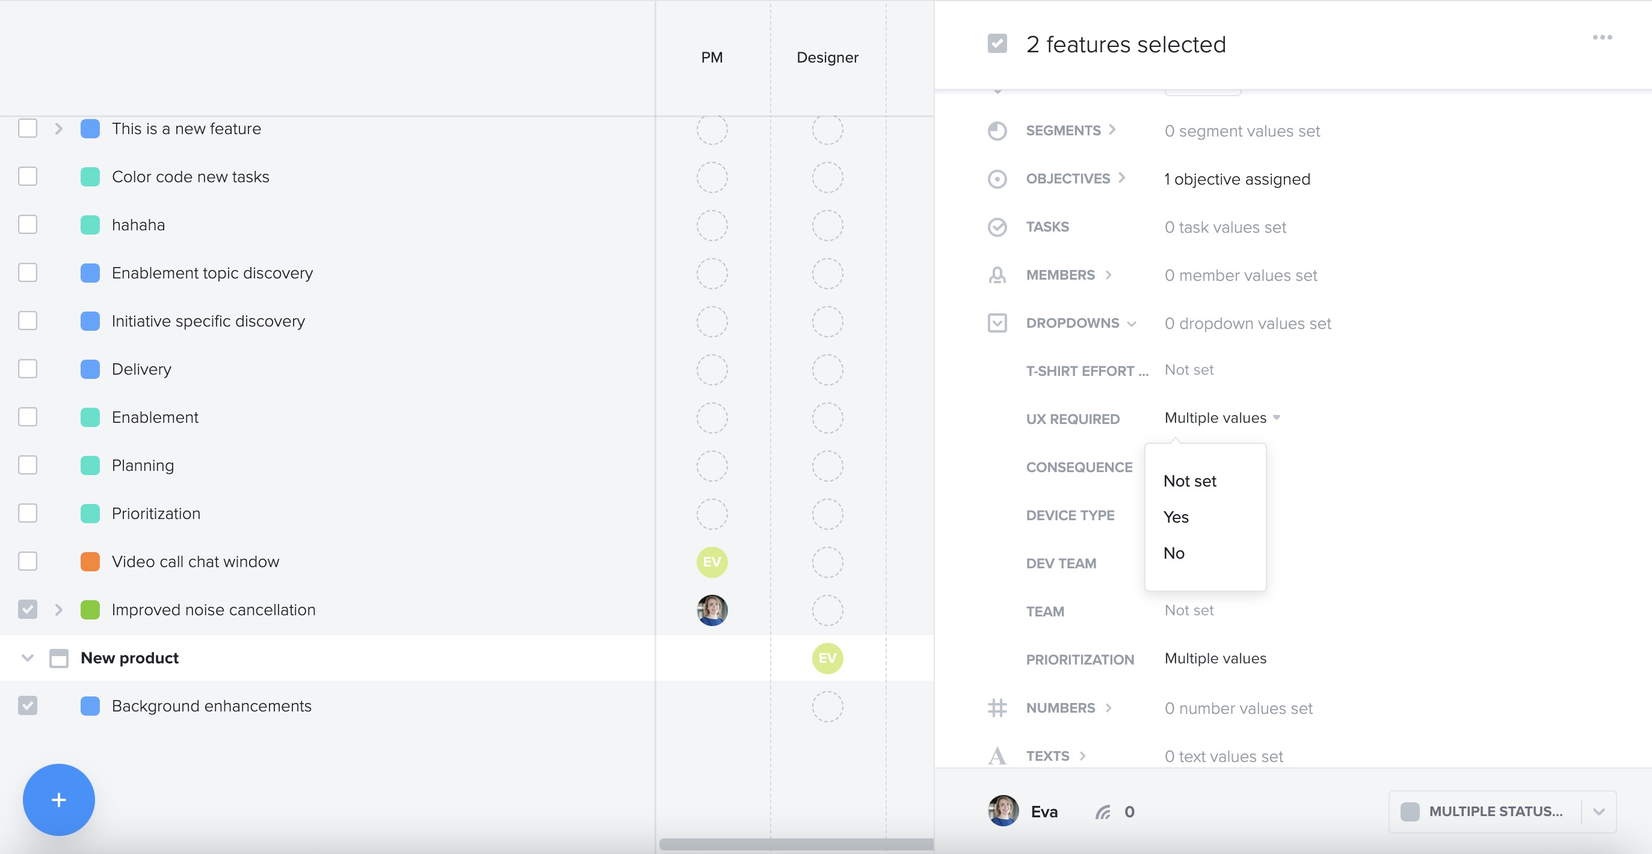Click the Texts letter A icon

(997, 756)
